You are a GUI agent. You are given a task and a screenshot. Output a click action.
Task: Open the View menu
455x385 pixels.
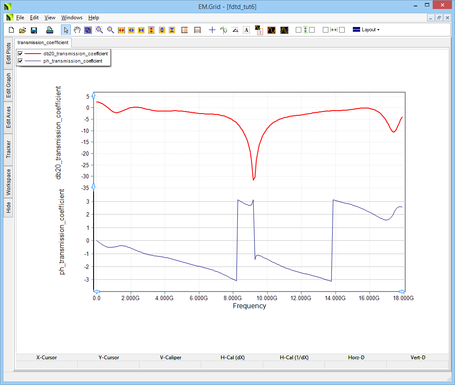(x=50, y=18)
